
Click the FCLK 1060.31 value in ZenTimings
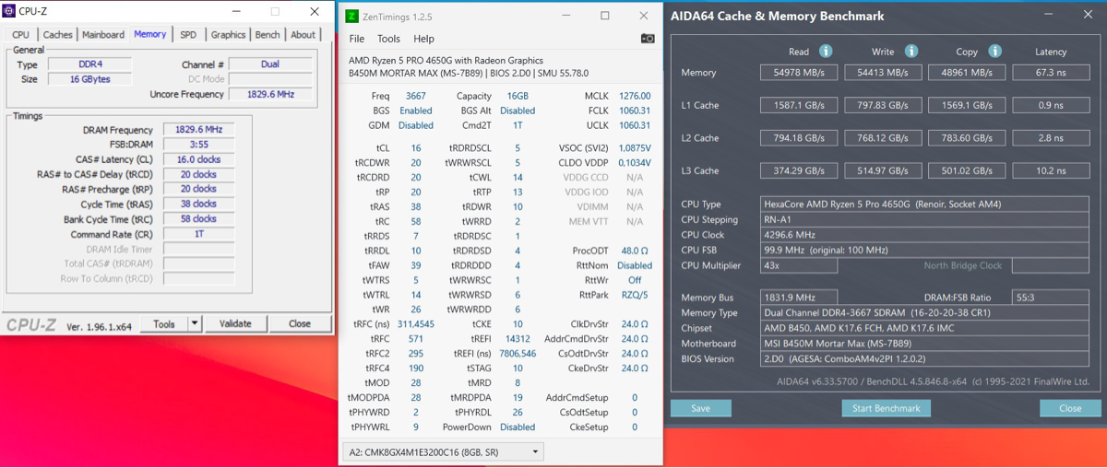[635, 111]
